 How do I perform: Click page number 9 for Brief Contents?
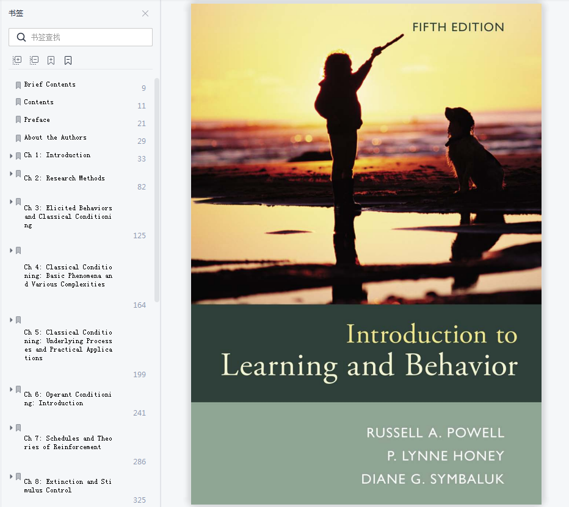click(143, 88)
